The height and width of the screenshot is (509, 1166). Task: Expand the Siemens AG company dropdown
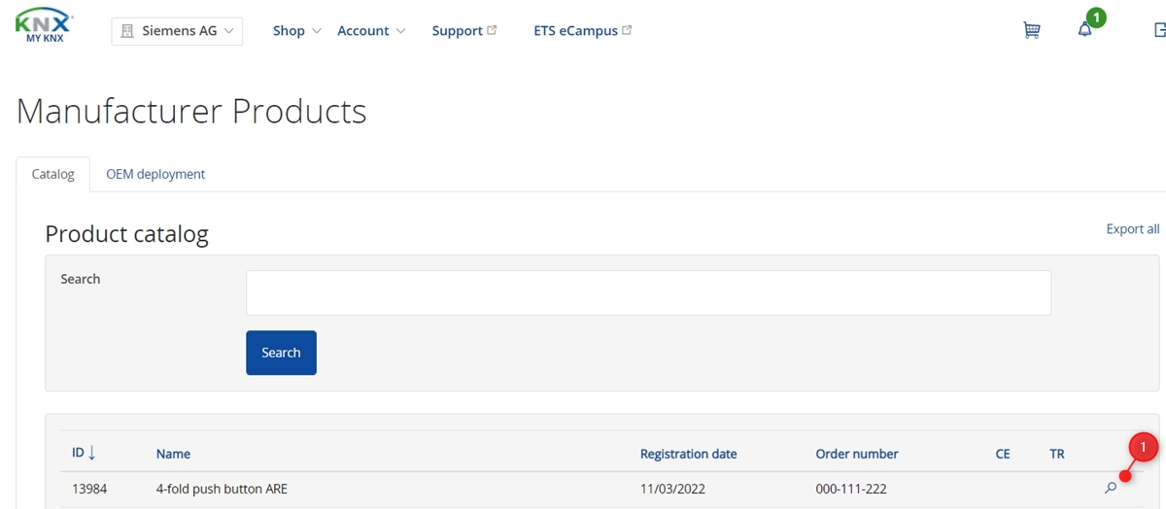[x=177, y=31]
